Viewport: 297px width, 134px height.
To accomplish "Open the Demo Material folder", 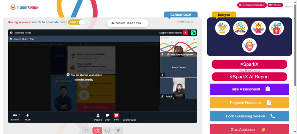I will point(127,23).
